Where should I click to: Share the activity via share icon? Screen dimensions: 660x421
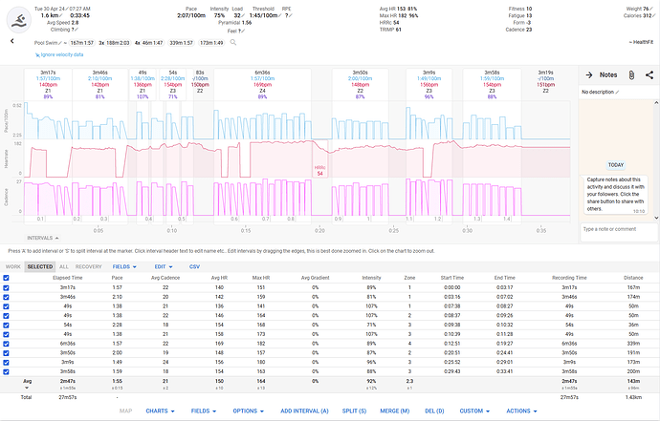click(649, 74)
